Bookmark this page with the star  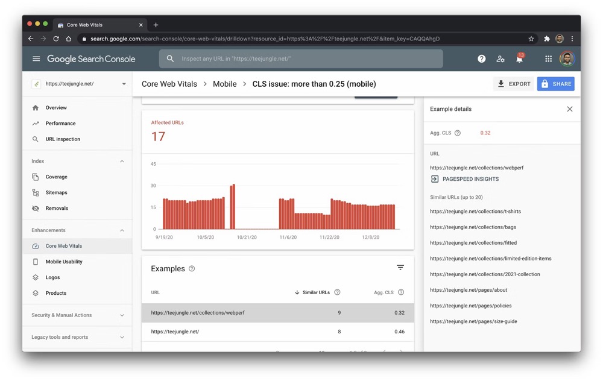tap(531, 39)
